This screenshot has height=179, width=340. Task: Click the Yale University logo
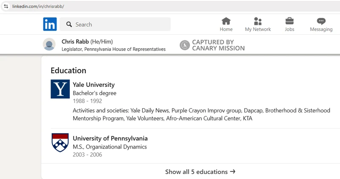60,89
